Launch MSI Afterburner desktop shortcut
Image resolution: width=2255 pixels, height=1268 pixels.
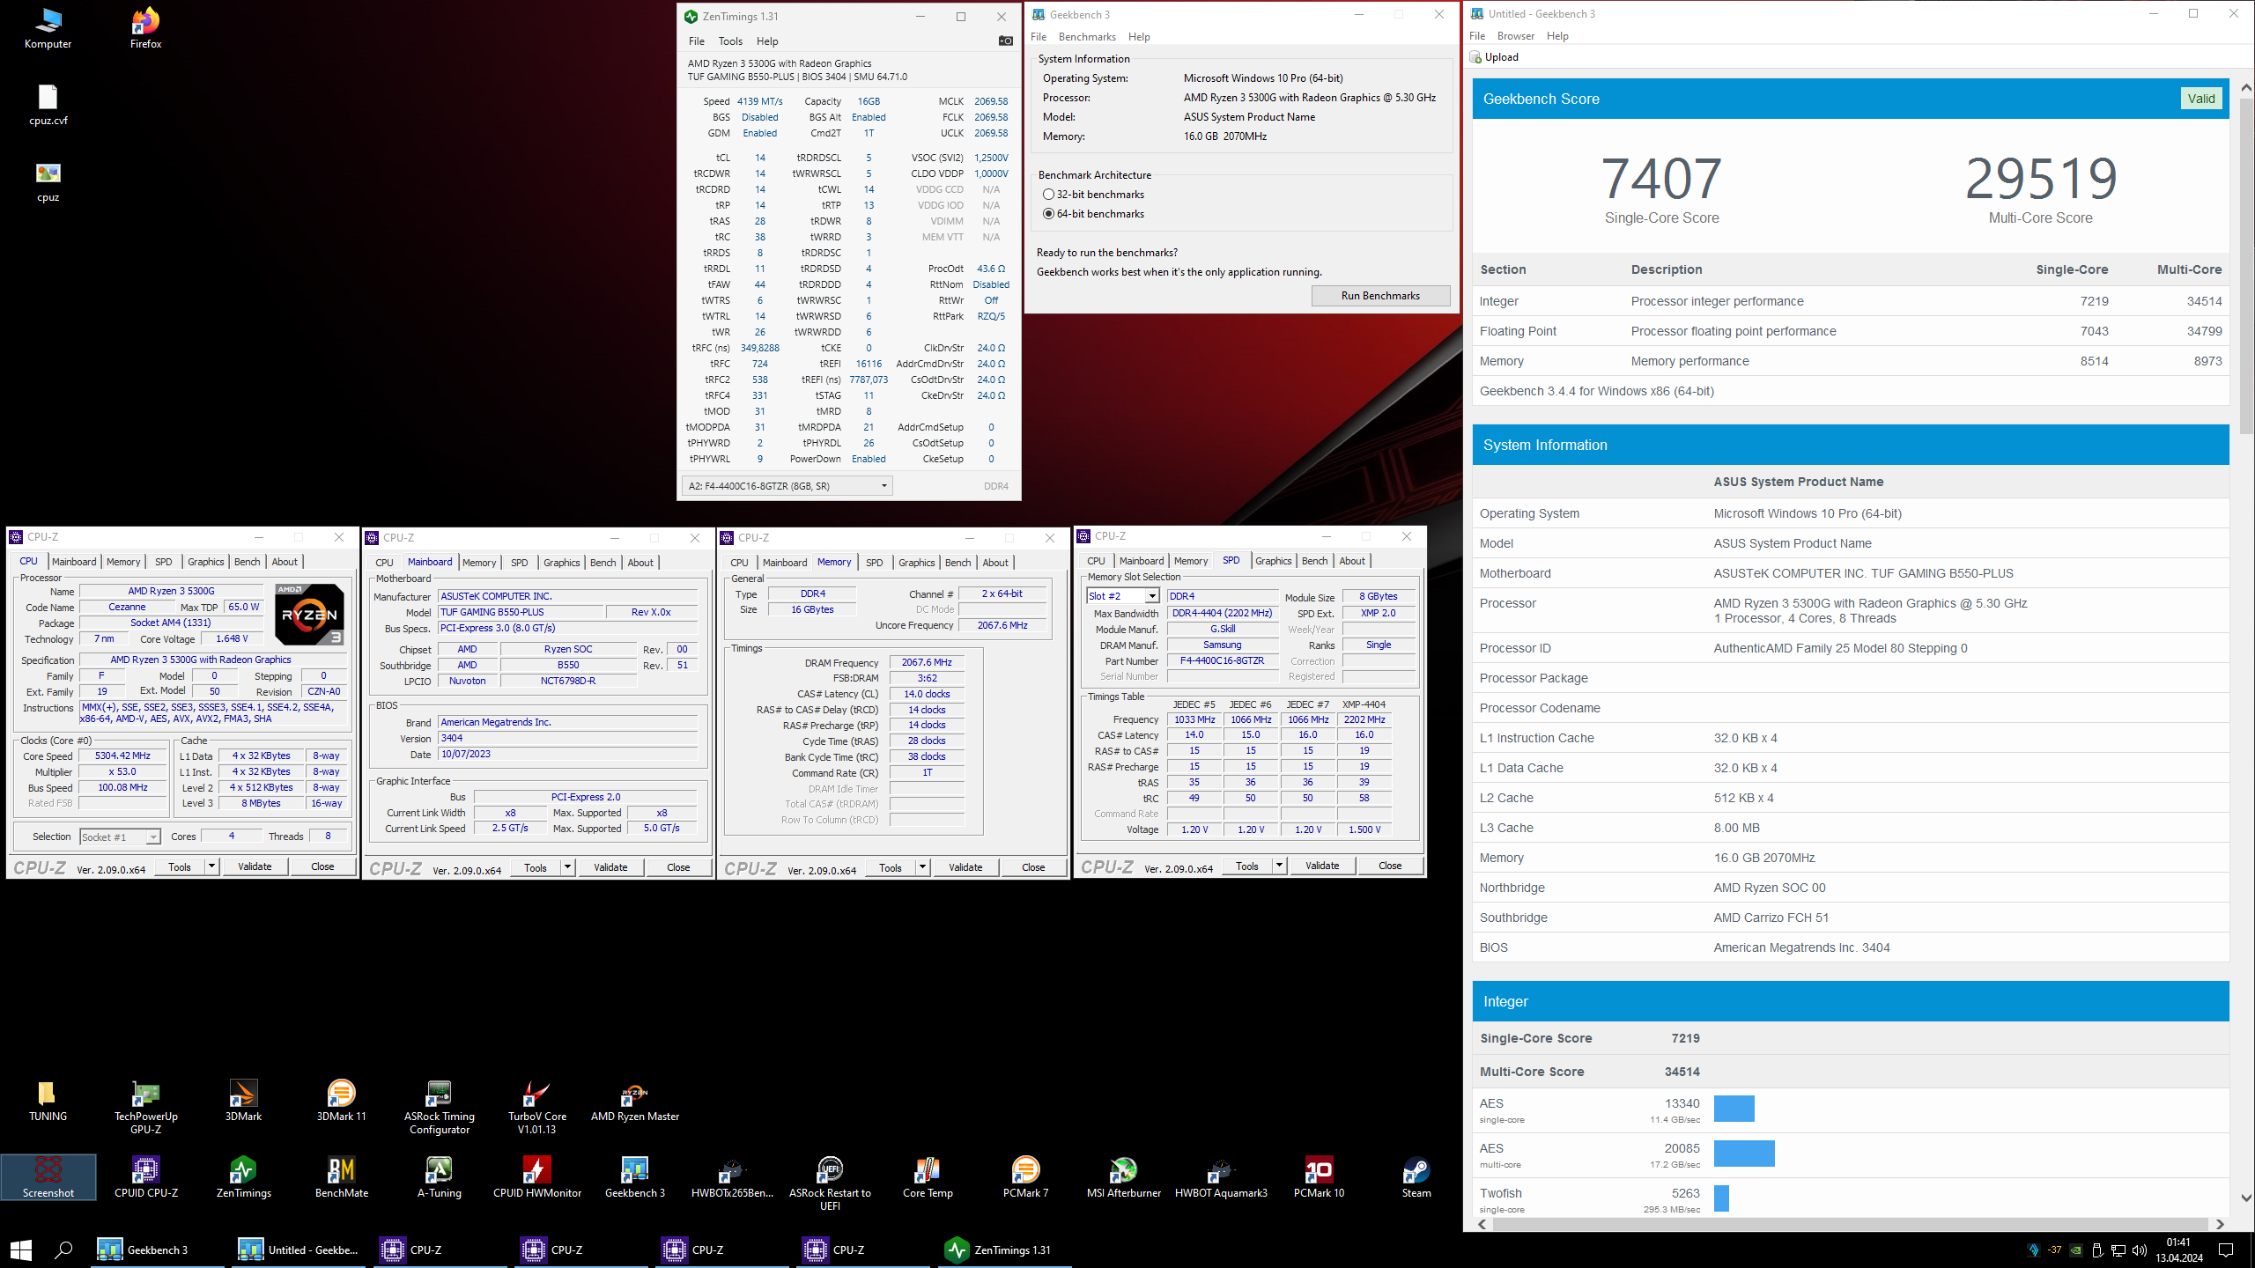(x=1123, y=1177)
